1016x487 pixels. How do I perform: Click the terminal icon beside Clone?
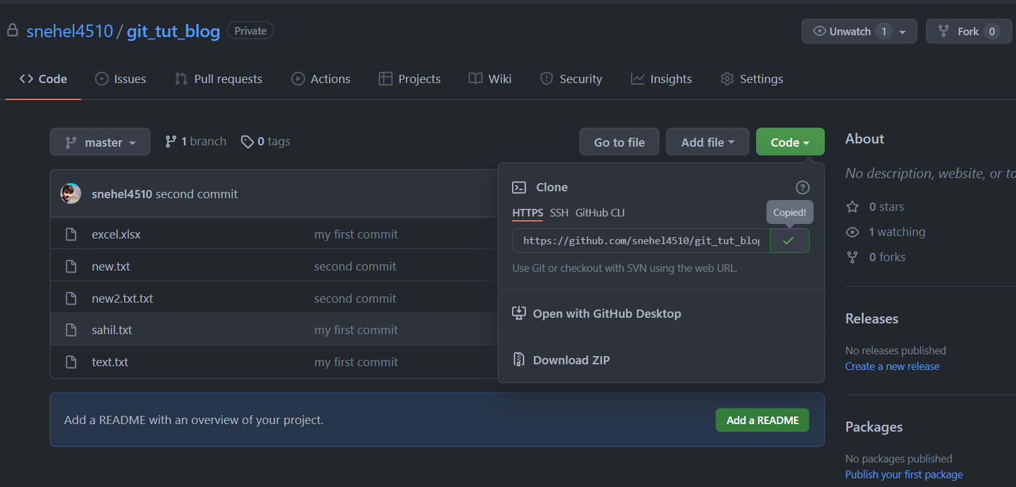point(519,188)
